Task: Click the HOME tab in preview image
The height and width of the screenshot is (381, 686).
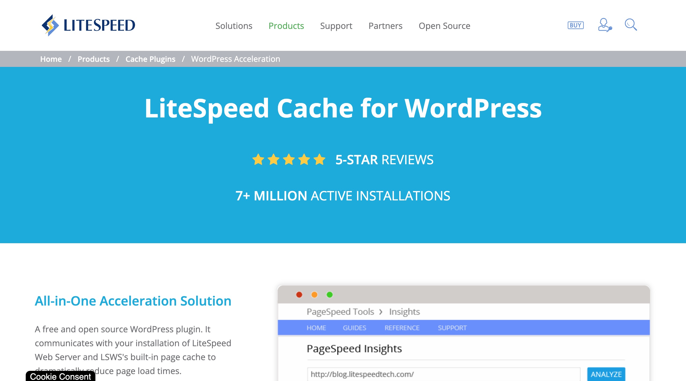Action: point(316,328)
